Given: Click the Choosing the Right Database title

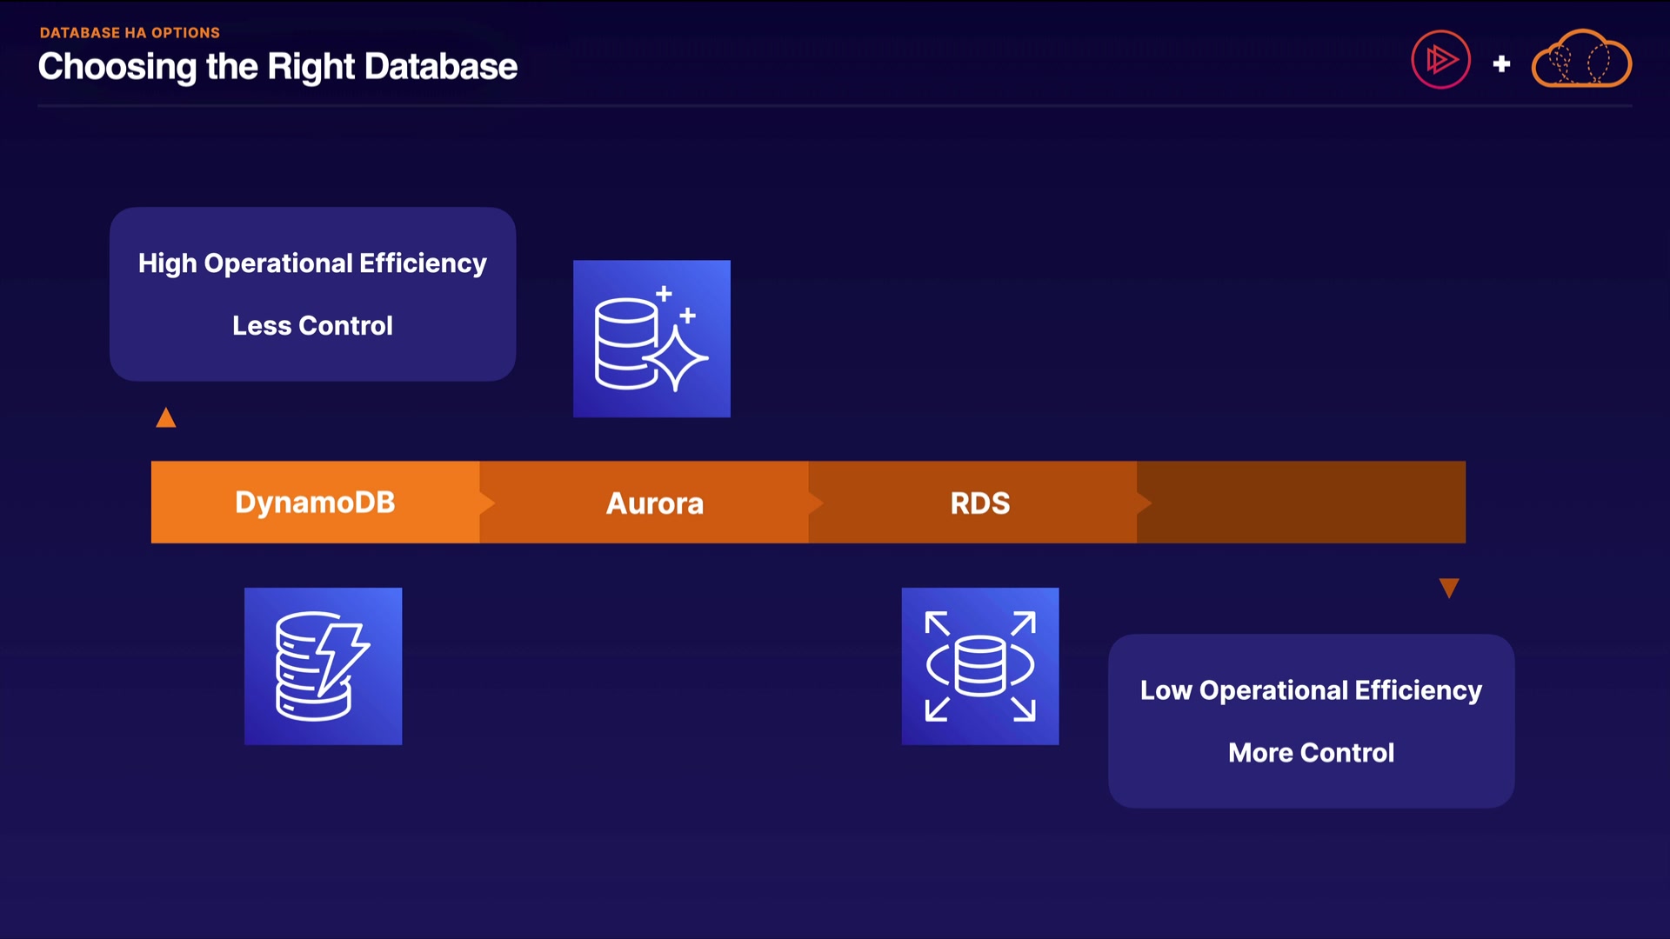Looking at the screenshot, I should click(x=277, y=67).
